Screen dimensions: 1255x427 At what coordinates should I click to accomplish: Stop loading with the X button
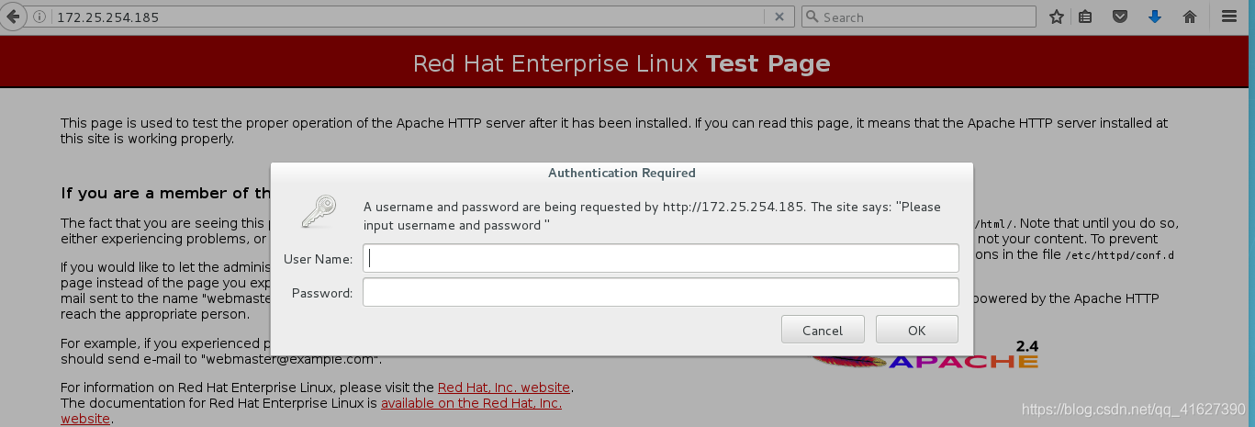(779, 17)
